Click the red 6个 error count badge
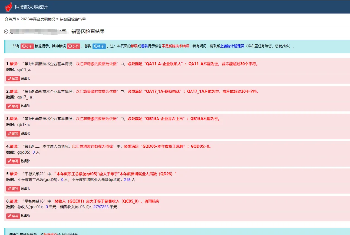The height and width of the screenshot is (235, 350). pyautogui.click(x=74, y=46)
